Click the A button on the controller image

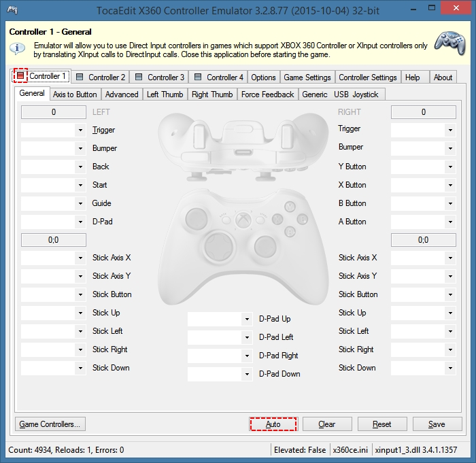290,231
